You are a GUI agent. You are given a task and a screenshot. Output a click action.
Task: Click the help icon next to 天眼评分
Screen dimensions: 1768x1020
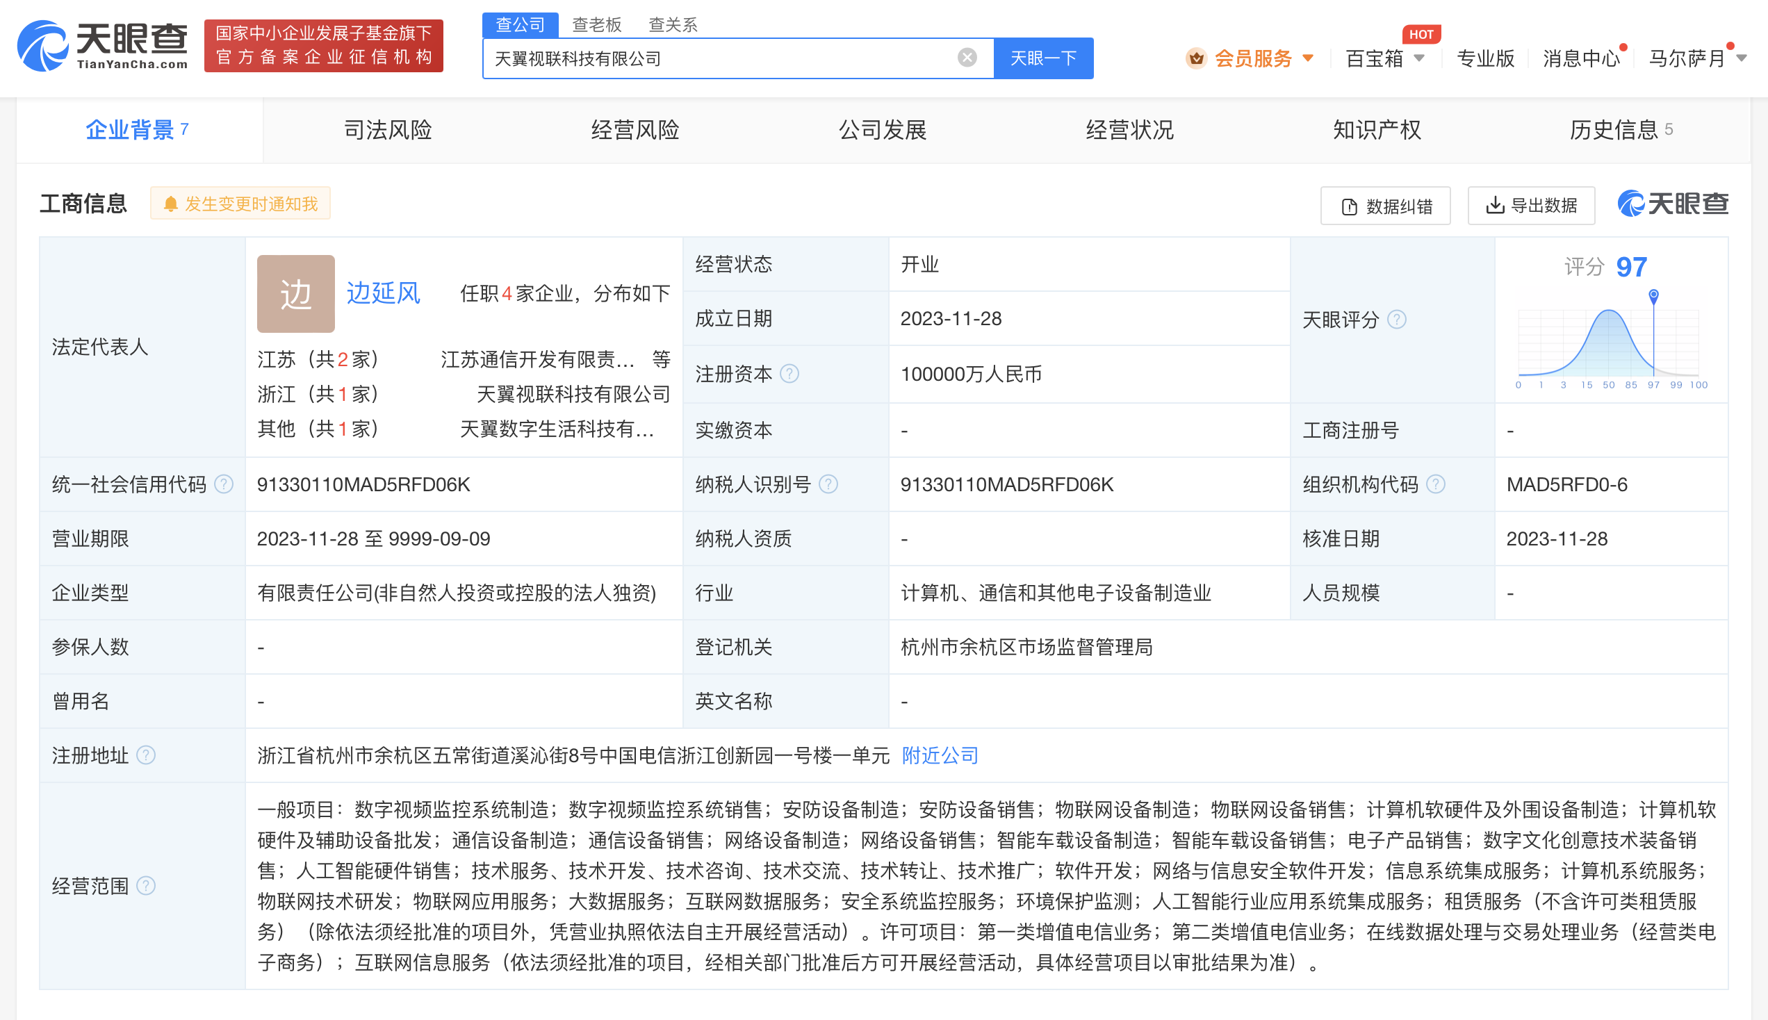tap(1397, 320)
